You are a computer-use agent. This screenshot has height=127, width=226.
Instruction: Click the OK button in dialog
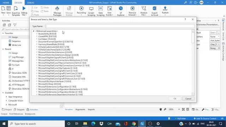(x=175, y=99)
